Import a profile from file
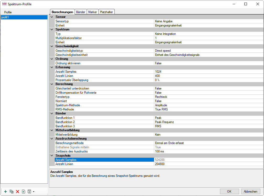264x196 pixels. click(x=23, y=192)
